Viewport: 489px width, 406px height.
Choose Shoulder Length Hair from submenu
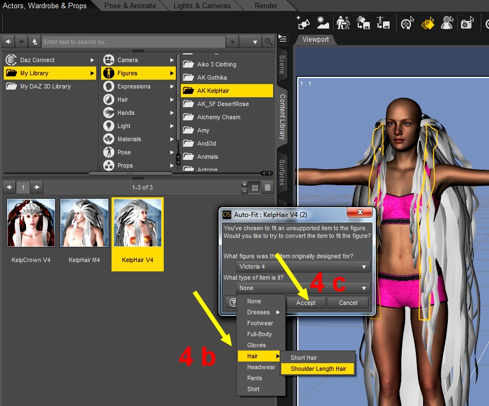click(x=318, y=369)
